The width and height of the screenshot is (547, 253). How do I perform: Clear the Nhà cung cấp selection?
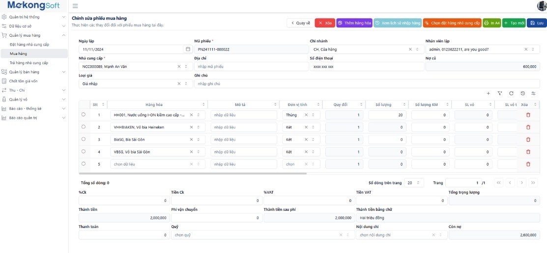point(179,66)
